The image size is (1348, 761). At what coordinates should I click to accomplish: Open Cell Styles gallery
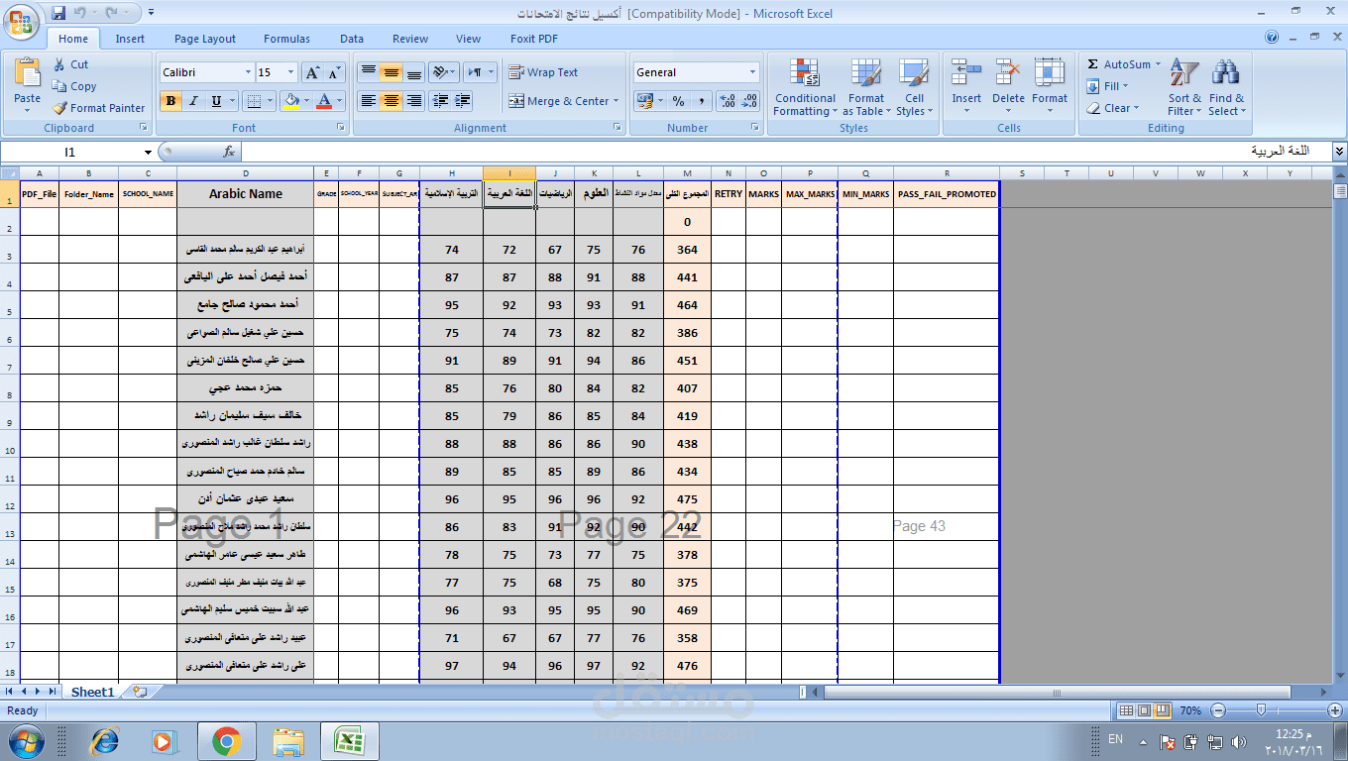coord(913,87)
